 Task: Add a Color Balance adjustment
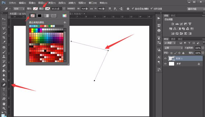(x=175, y=29)
